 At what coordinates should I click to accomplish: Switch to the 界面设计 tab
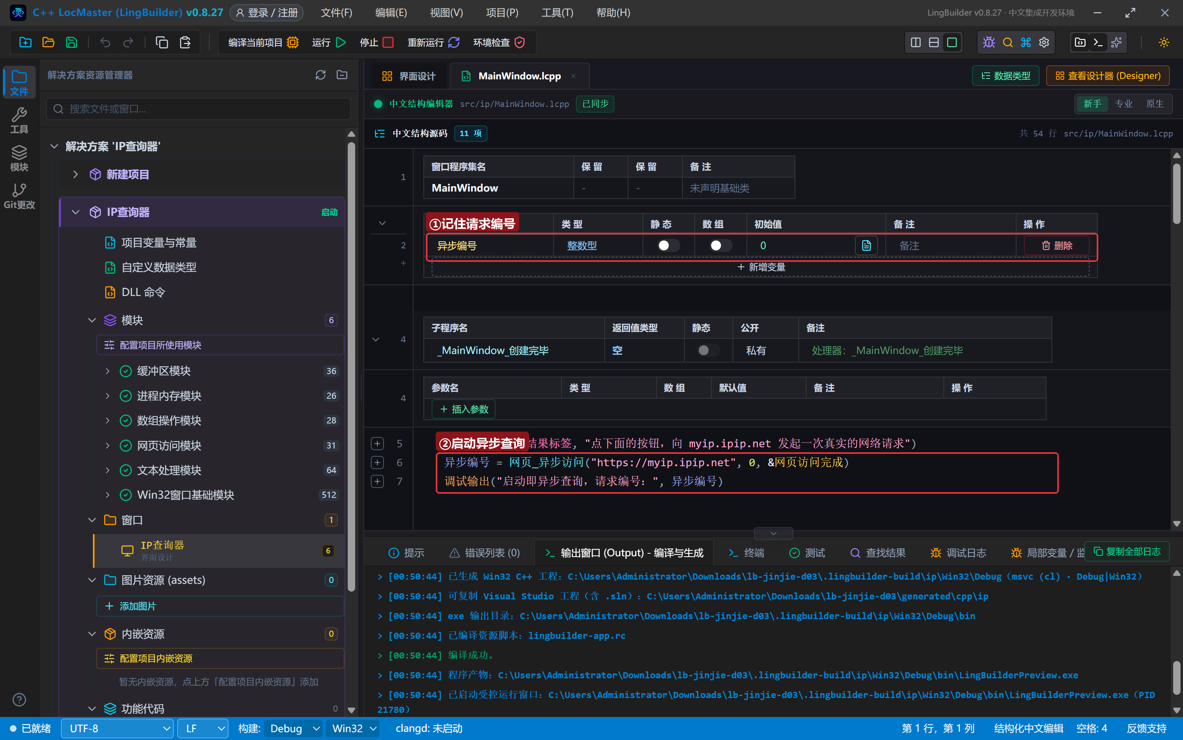click(x=408, y=76)
